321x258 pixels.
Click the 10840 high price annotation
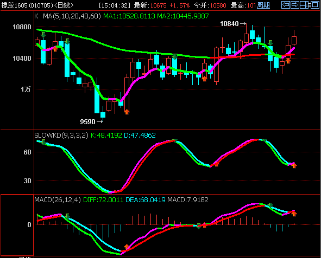coord(229,24)
